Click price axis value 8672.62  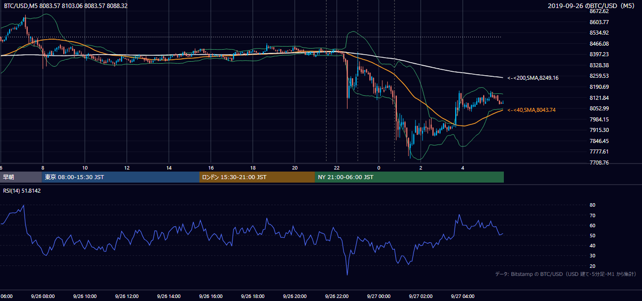[599, 11]
